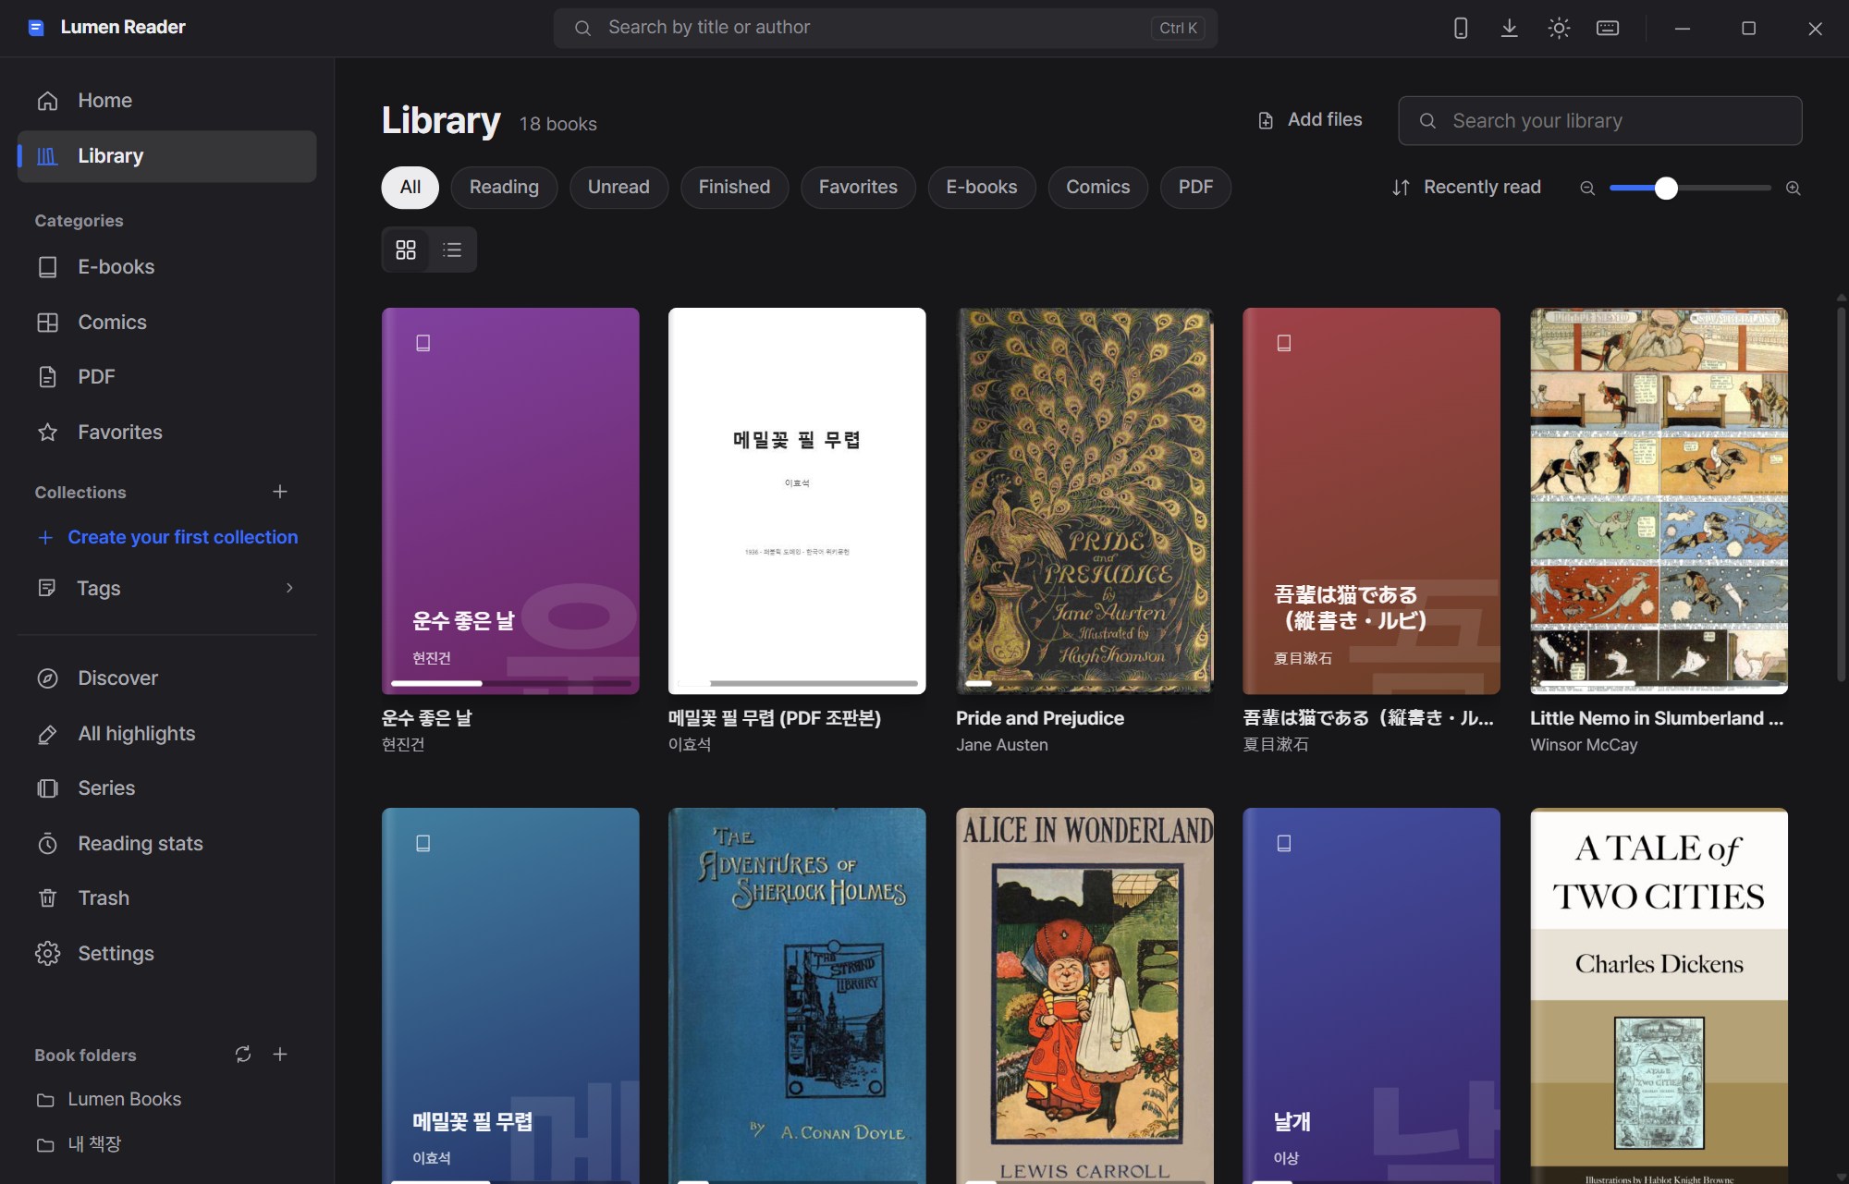Open Settings from the sidebar
The image size is (1849, 1184).
click(x=166, y=954)
